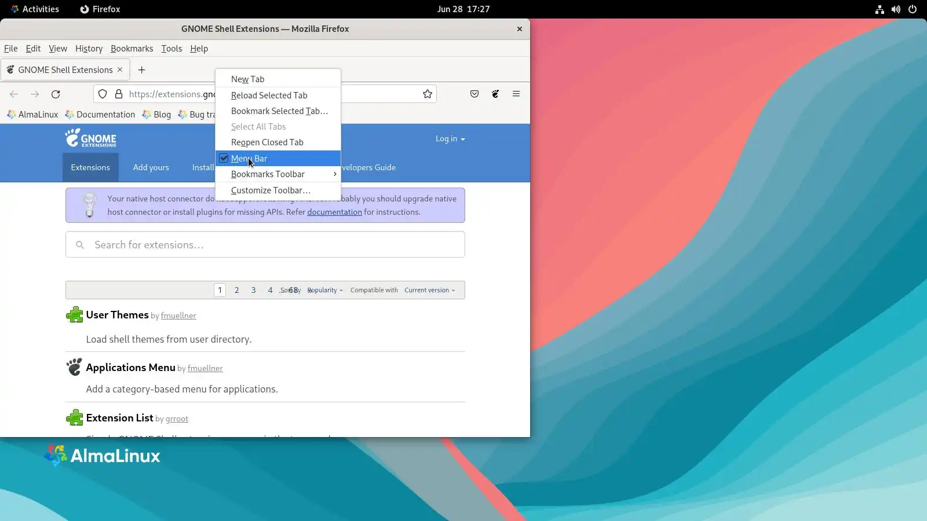View author fmuellner next to Applications Menu
927x521 pixels.
tap(205, 369)
